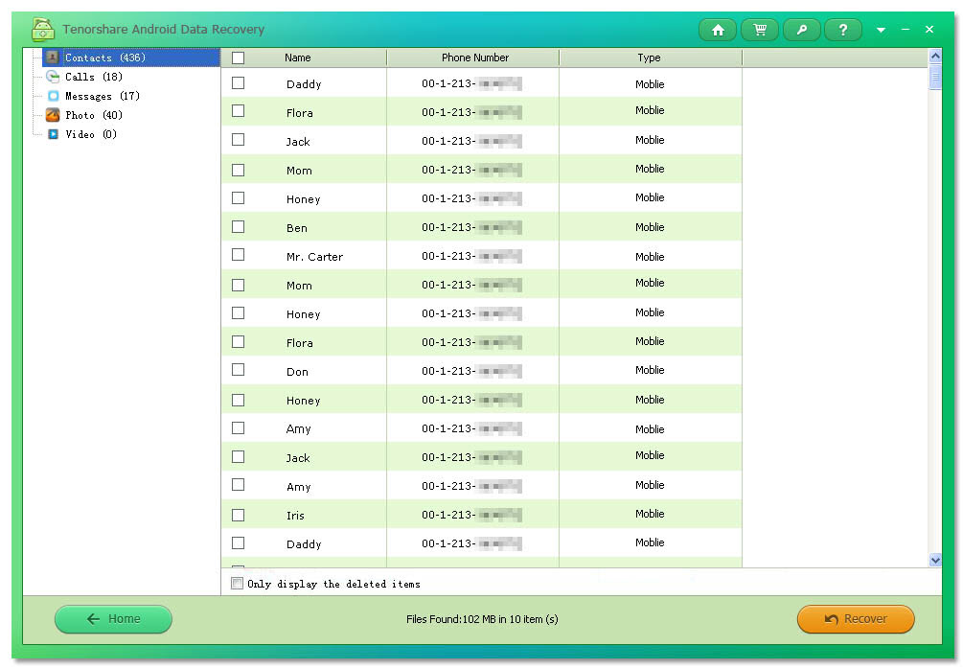The image size is (963, 669).
Task: Click phone number in the Iris row
Action: point(471,515)
